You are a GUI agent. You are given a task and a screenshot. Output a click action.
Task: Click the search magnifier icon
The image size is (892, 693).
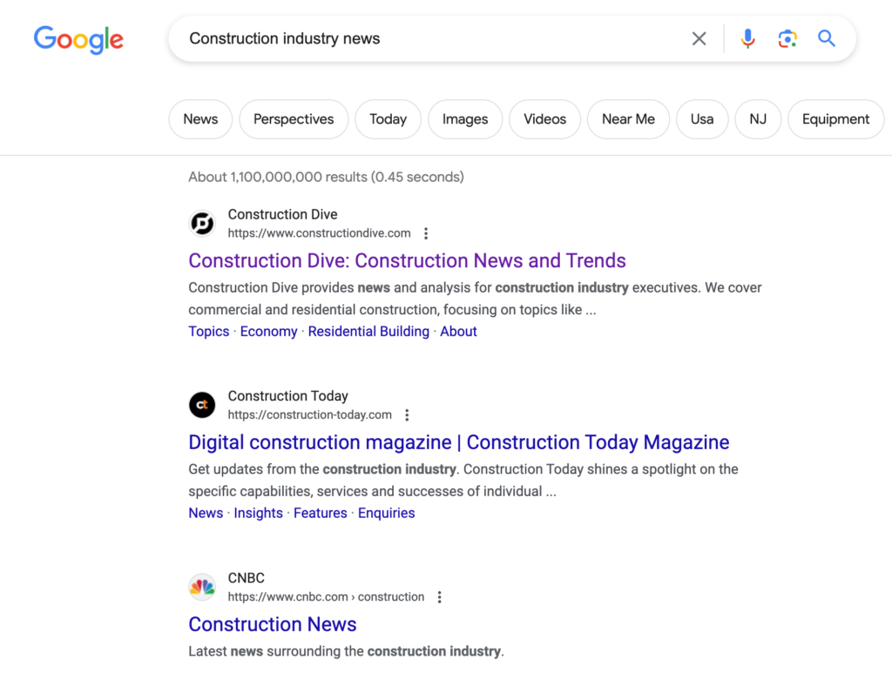(826, 38)
